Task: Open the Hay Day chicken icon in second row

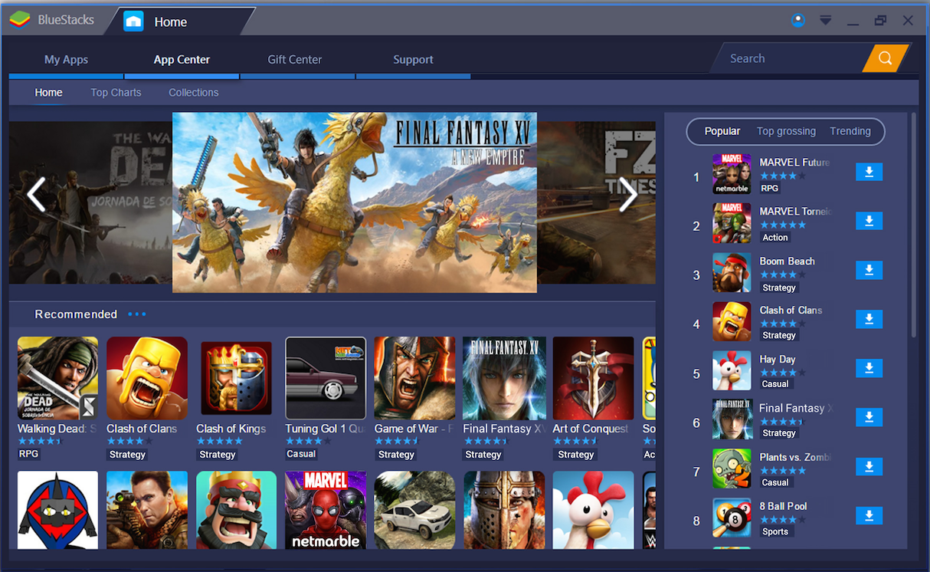Action: [593, 510]
